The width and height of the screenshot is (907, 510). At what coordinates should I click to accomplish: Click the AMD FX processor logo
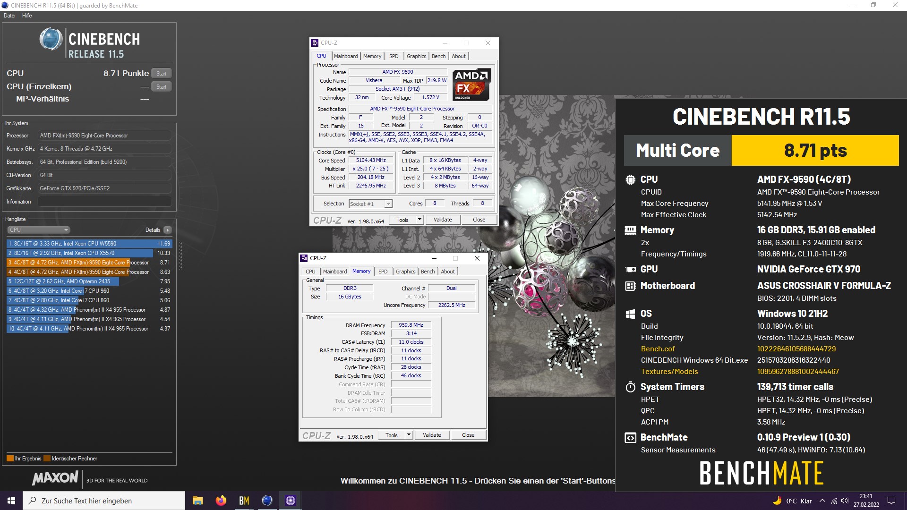[x=471, y=85]
